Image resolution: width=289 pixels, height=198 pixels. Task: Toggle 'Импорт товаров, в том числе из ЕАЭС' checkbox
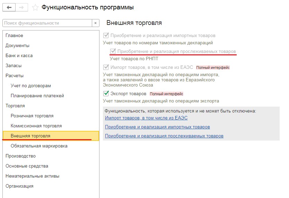[106, 67]
